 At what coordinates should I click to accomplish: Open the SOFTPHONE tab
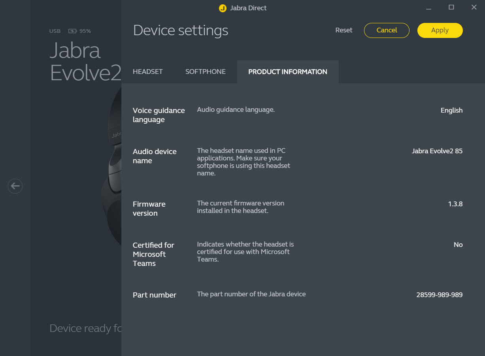206,72
